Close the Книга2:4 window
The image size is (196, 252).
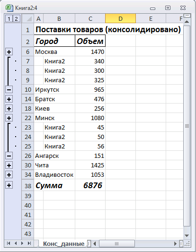click(183, 8)
